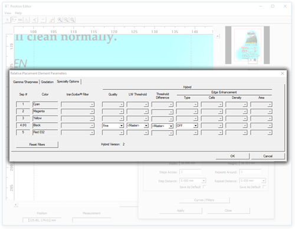Click the zoom in magnifier icon
Image resolution: width=295 pixels, height=229 pixels.
pyautogui.click(x=60, y=20)
